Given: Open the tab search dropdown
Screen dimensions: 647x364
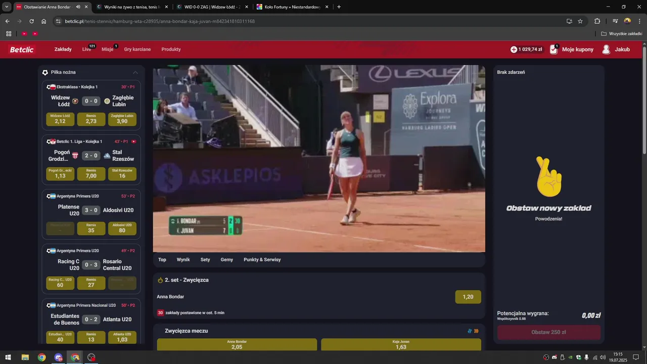Looking at the screenshot, I should 7,7.
